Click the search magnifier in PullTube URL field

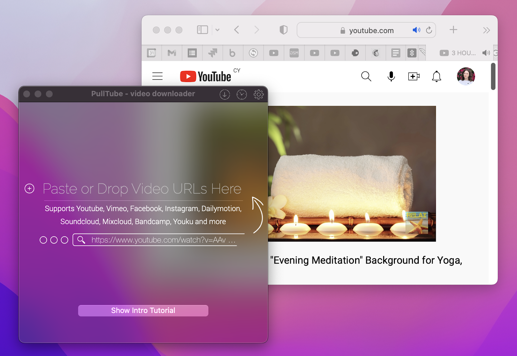[x=81, y=240]
